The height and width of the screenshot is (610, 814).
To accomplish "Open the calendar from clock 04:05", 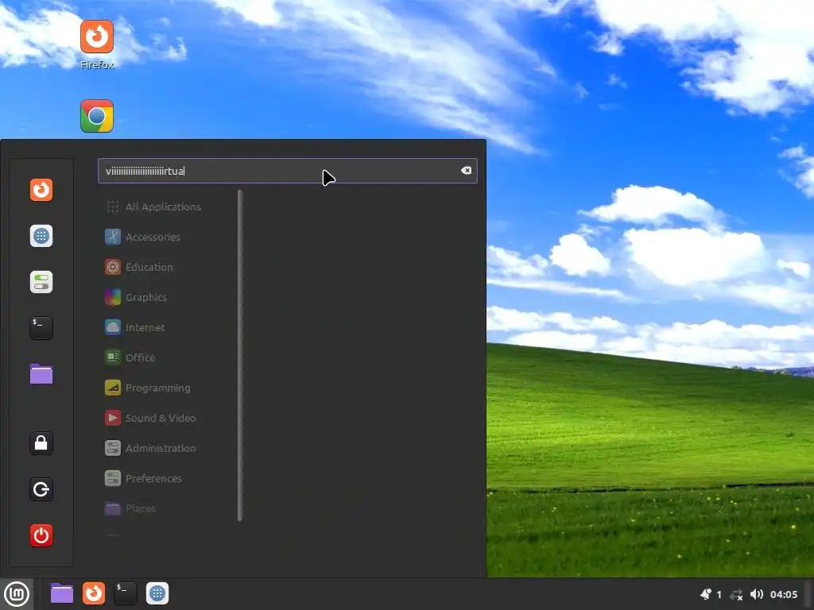I will [x=784, y=594].
